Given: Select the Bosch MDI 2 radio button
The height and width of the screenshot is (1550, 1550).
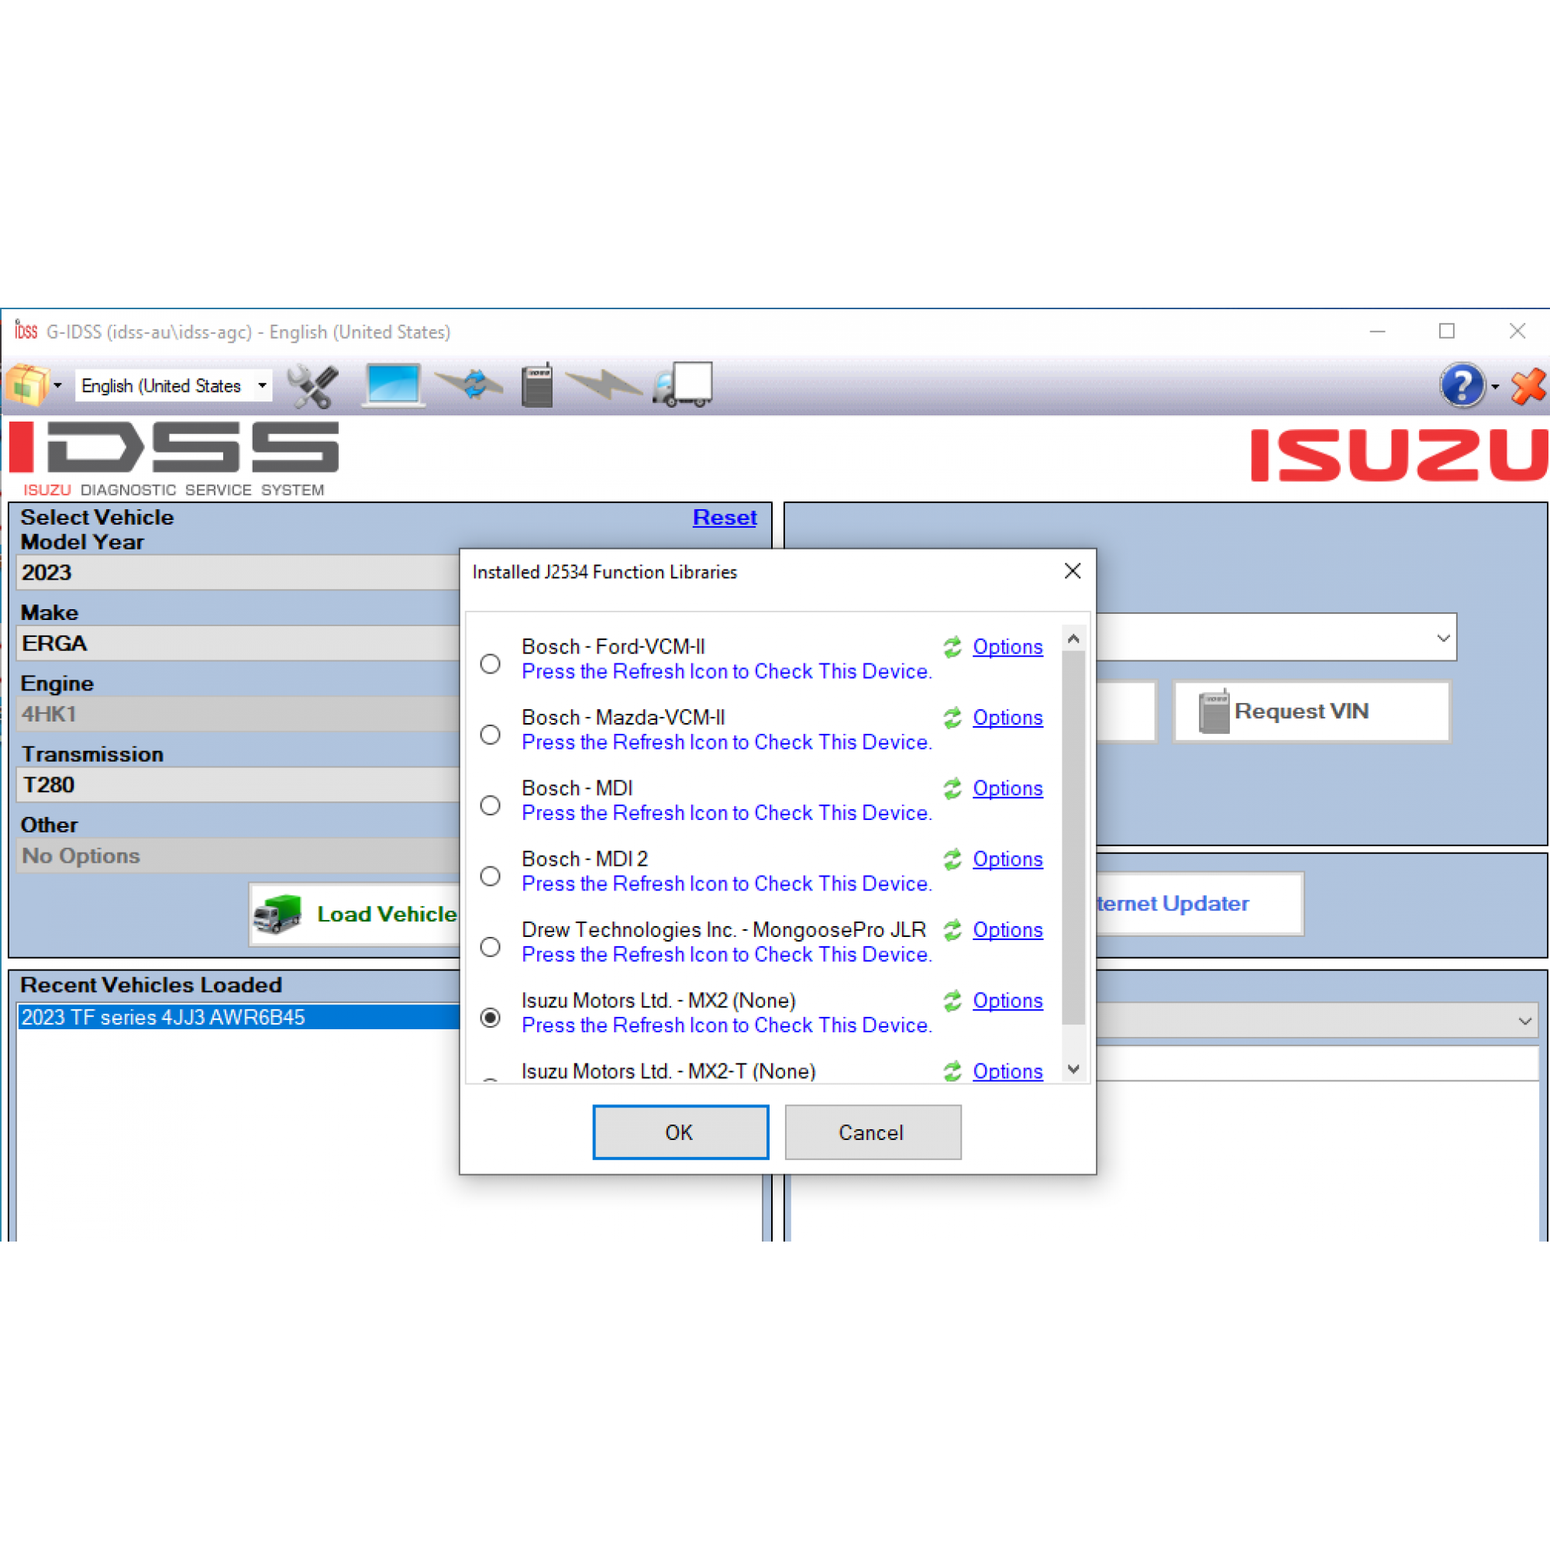Looking at the screenshot, I should click(x=491, y=876).
